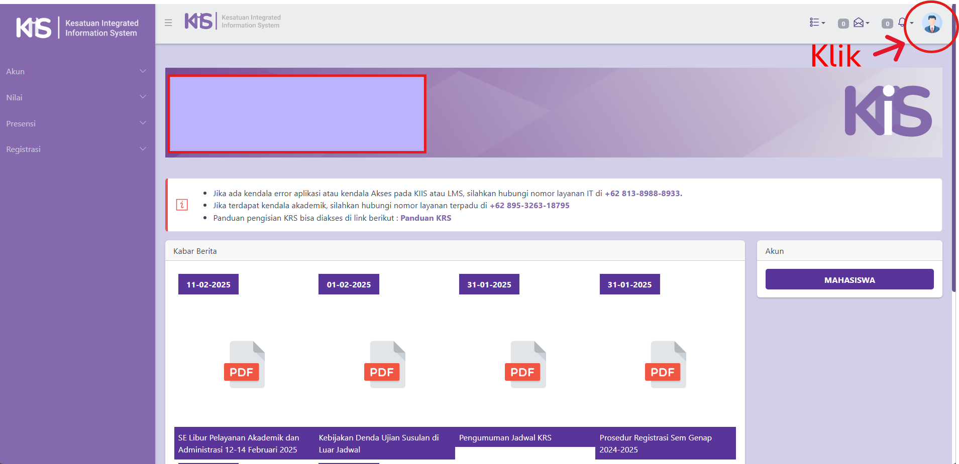Open the PDF icon for Kebijakan Denda Ujian Susulan

[385, 365]
